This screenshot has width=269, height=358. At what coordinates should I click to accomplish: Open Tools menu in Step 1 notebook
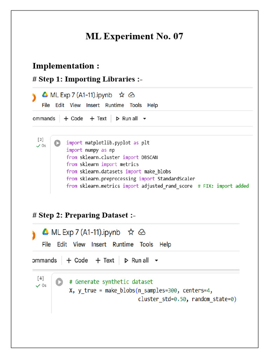[136, 105]
